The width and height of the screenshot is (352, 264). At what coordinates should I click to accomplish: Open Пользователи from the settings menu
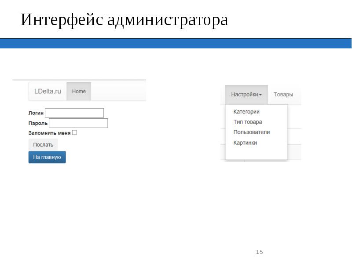pyautogui.click(x=251, y=132)
